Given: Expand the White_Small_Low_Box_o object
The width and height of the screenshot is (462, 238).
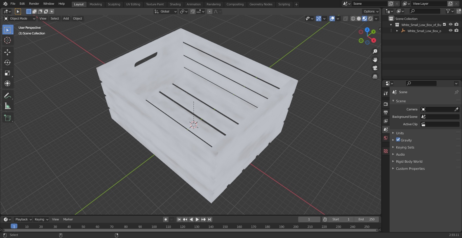Looking at the screenshot, I should point(397,31).
